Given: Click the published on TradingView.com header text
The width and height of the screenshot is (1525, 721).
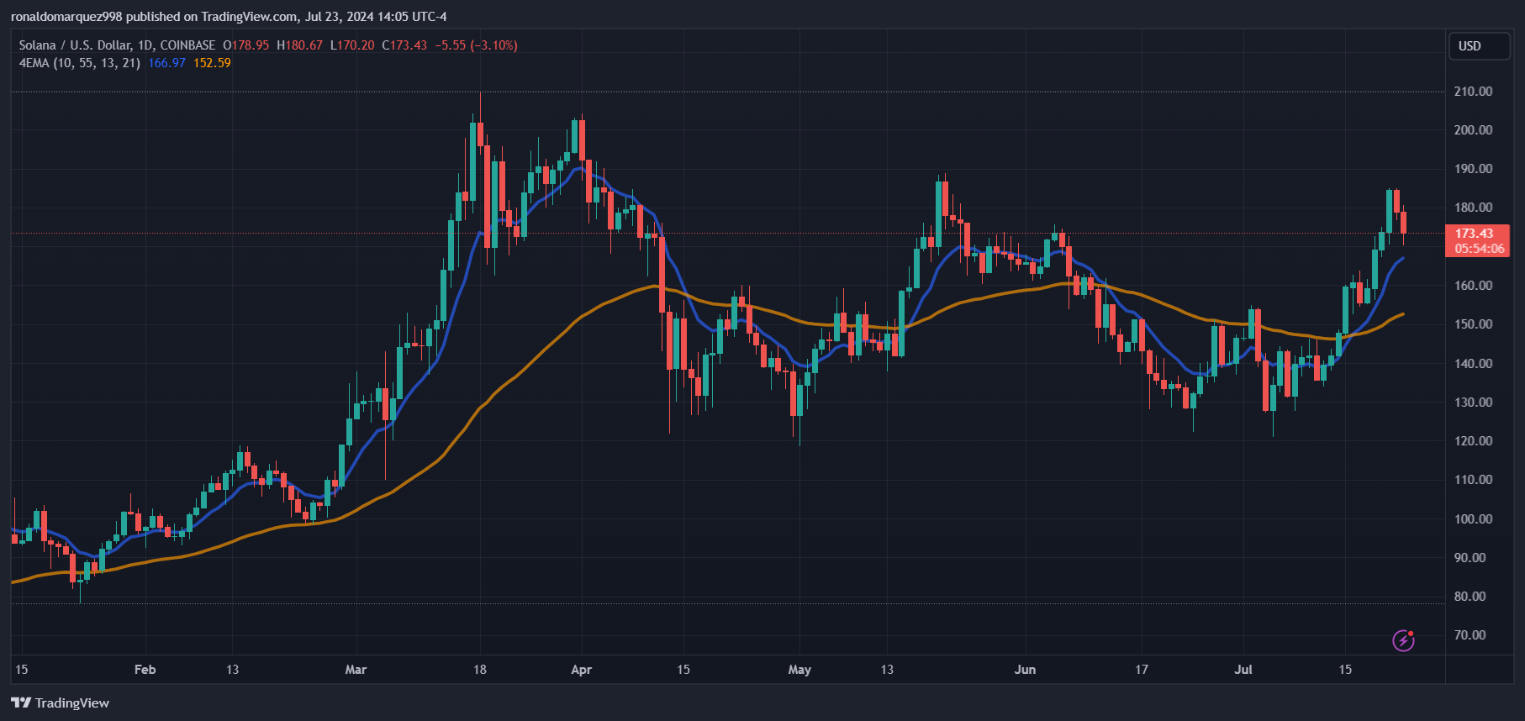Looking at the screenshot, I should [x=212, y=17].
